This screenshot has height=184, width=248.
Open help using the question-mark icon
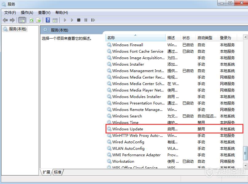click(x=48, y=20)
